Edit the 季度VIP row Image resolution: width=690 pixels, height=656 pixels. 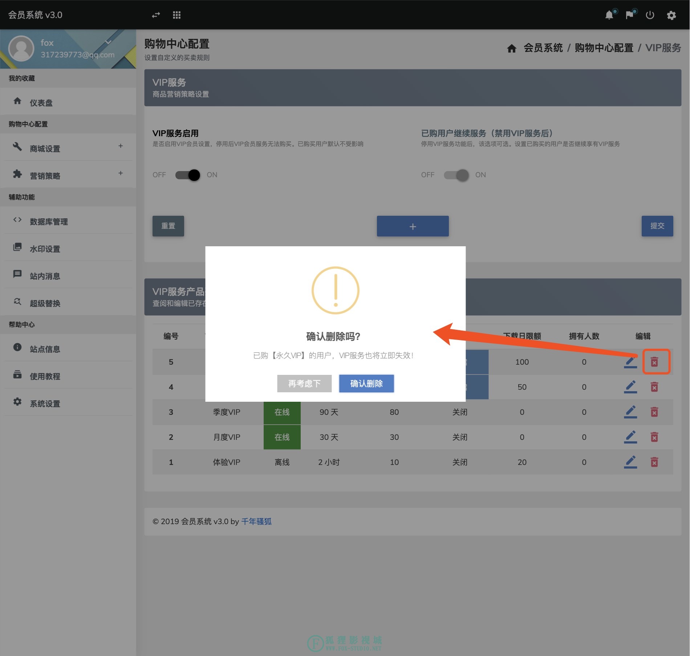pyautogui.click(x=630, y=412)
